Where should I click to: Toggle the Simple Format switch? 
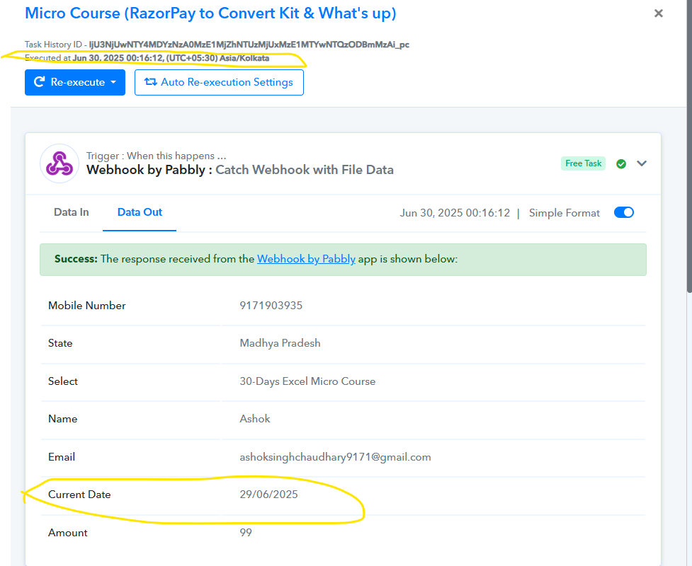623,212
